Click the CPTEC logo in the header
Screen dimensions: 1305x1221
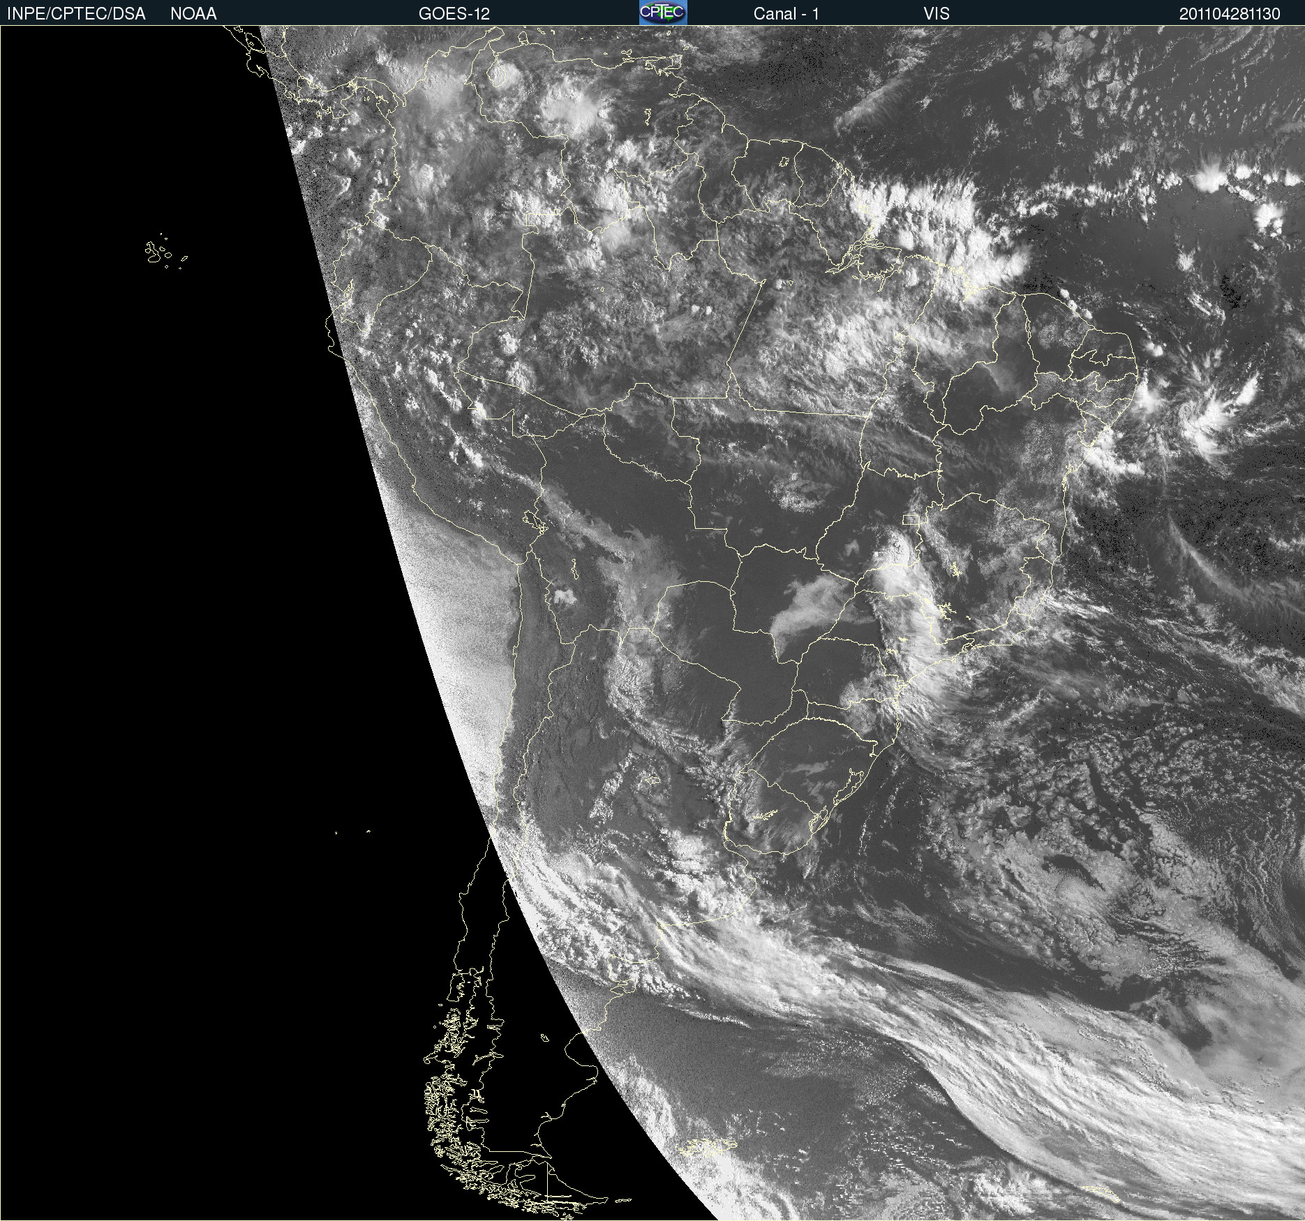(663, 13)
